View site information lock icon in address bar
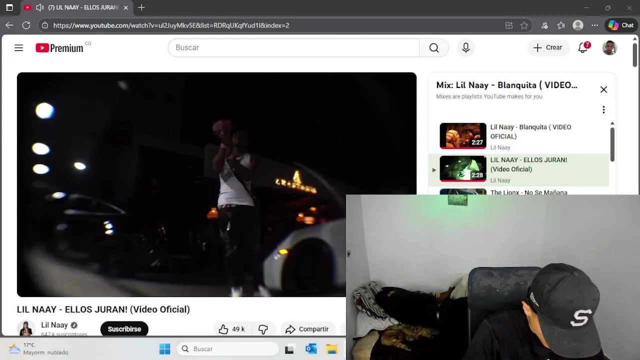This screenshot has height=360, width=640. tap(45, 25)
